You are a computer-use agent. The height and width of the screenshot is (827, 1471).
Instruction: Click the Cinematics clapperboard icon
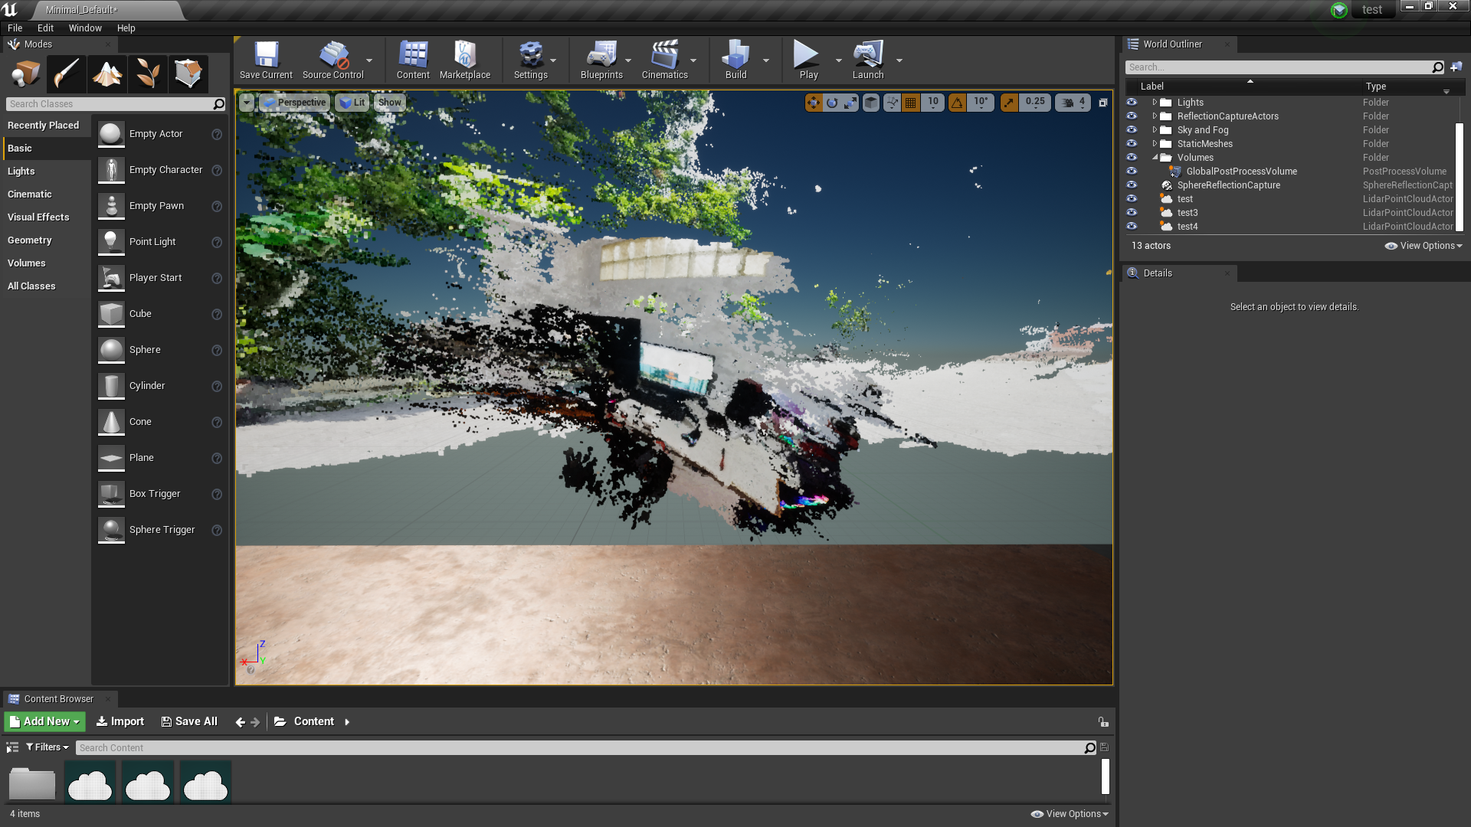coord(664,60)
